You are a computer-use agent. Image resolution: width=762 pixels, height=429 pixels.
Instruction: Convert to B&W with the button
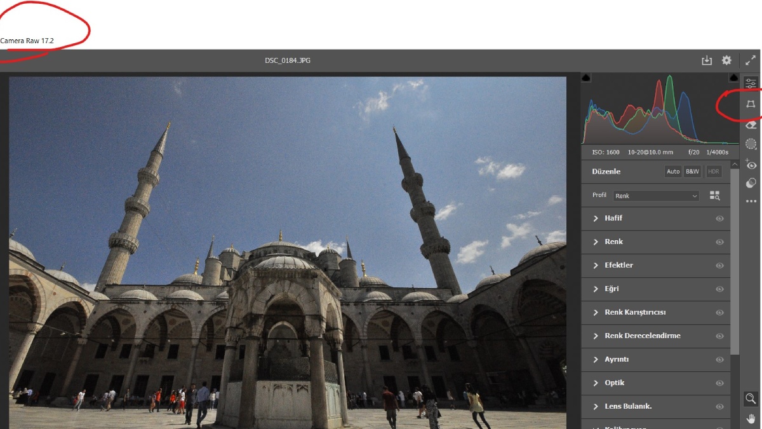pyautogui.click(x=692, y=172)
